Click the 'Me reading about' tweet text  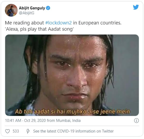click(24, 23)
